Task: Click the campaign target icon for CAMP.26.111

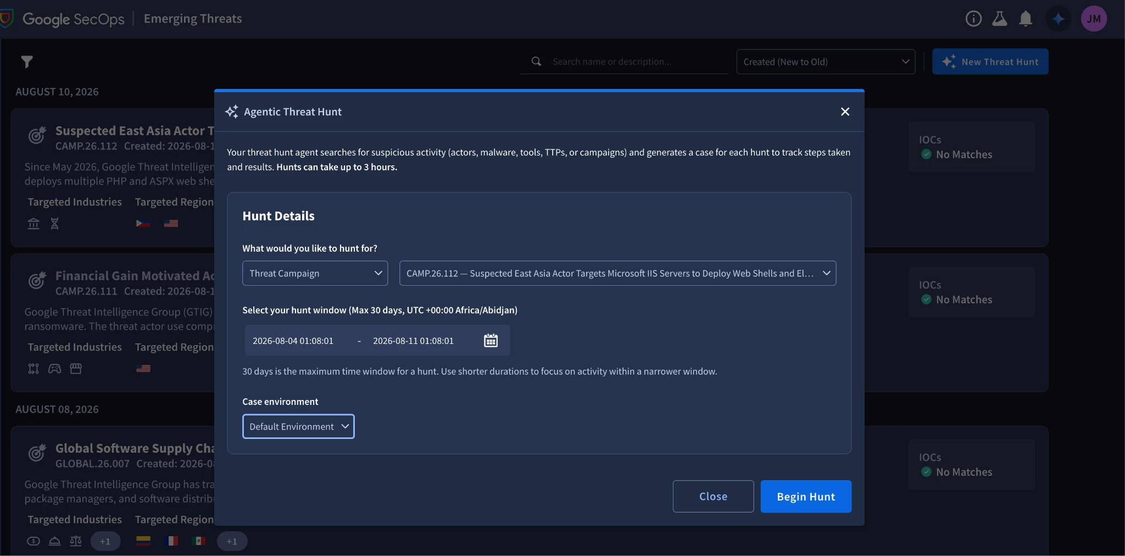Action: click(37, 280)
